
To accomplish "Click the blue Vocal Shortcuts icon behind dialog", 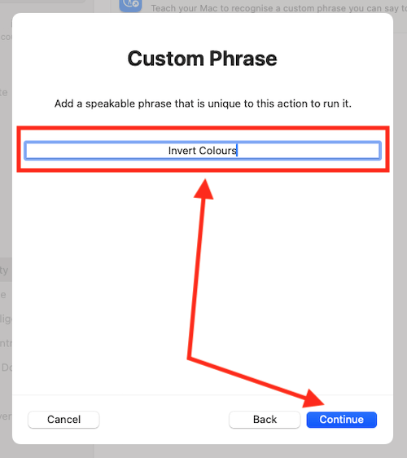I will tap(130, 5).
